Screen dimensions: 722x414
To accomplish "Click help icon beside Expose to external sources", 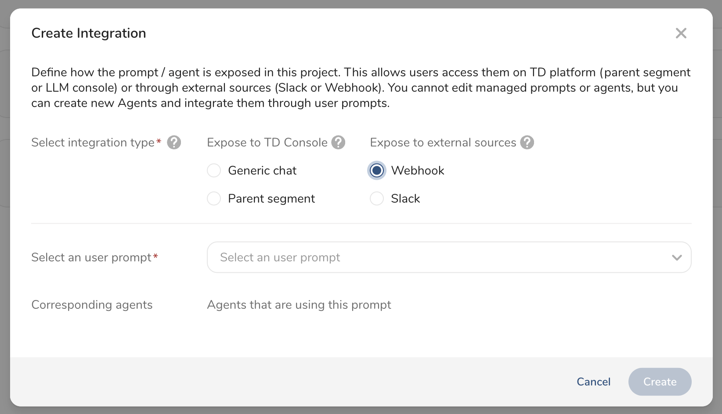I will (x=527, y=143).
